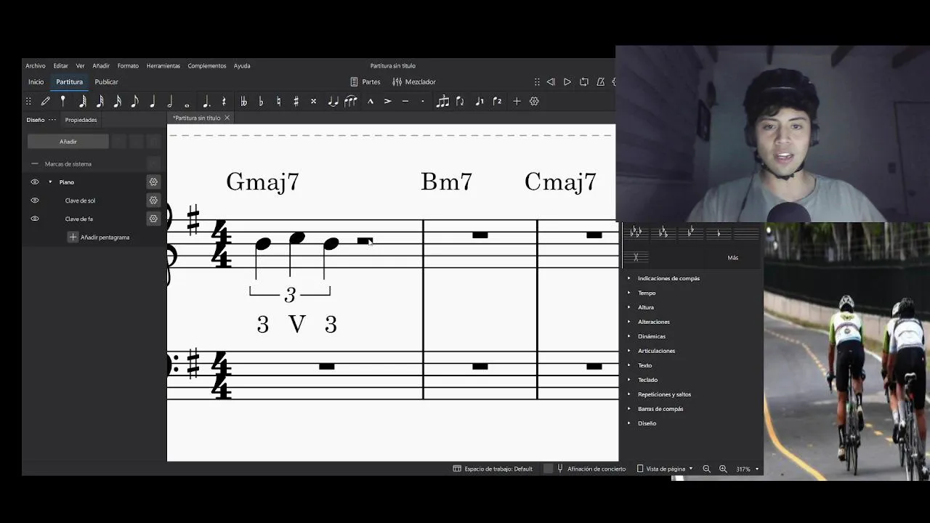This screenshot has width=930, height=523.
Task: Flip stem direction icon
Action: 460,102
